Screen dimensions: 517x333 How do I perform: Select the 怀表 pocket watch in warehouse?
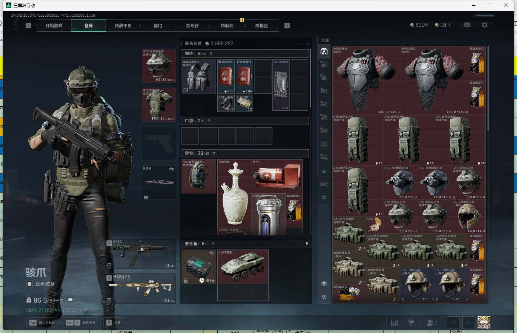(375, 225)
